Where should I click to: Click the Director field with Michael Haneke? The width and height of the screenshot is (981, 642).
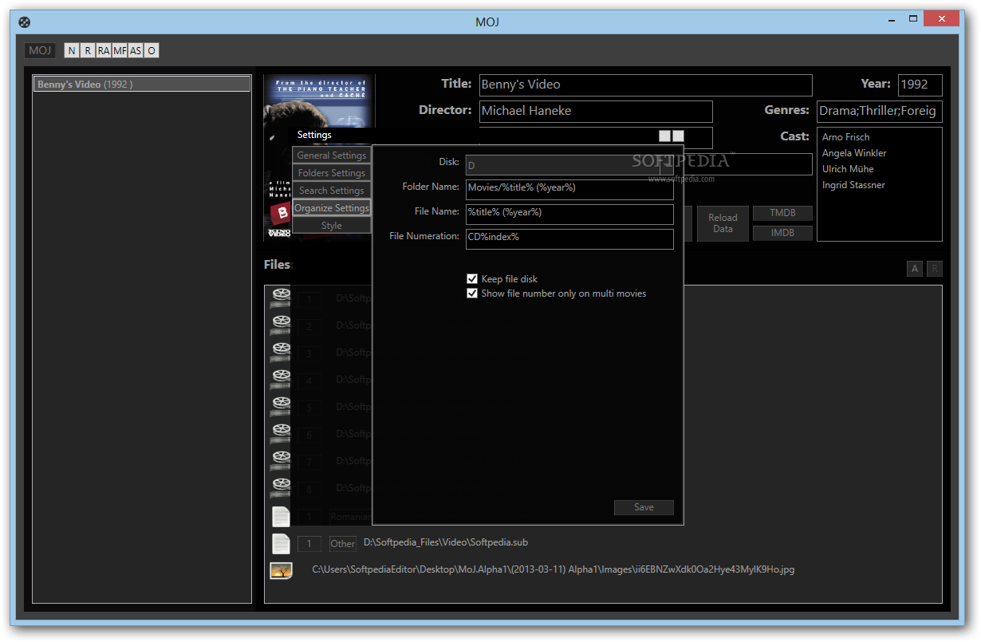click(596, 111)
